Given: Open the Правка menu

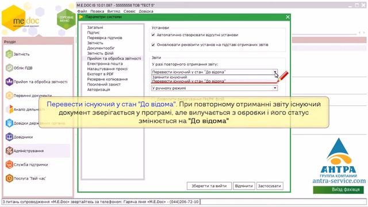Looking at the screenshot, I should [97, 11].
